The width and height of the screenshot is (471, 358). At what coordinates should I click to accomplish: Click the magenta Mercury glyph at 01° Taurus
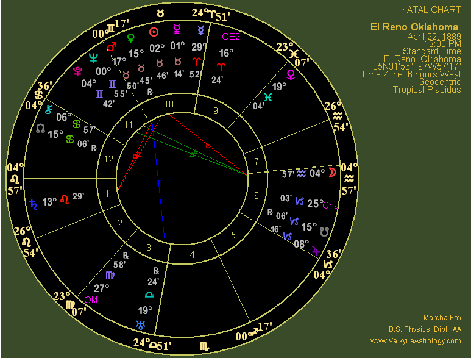pos(177,29)
